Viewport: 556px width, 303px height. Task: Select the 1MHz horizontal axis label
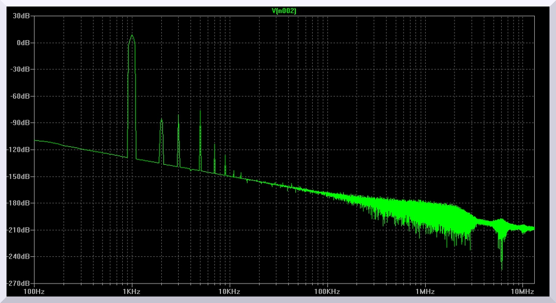tap(425, 292)
